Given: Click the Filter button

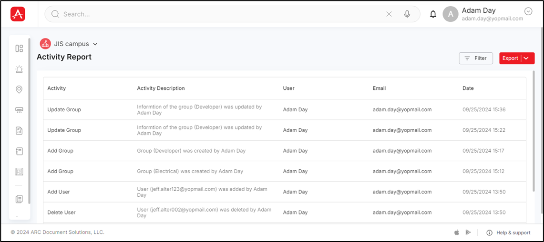Looking at the screenshot, I should [475, 58].
